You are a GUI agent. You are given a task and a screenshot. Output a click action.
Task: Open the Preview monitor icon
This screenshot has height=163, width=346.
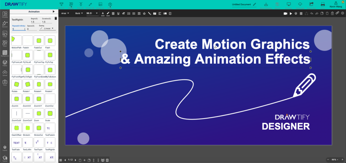pos(289,5)
